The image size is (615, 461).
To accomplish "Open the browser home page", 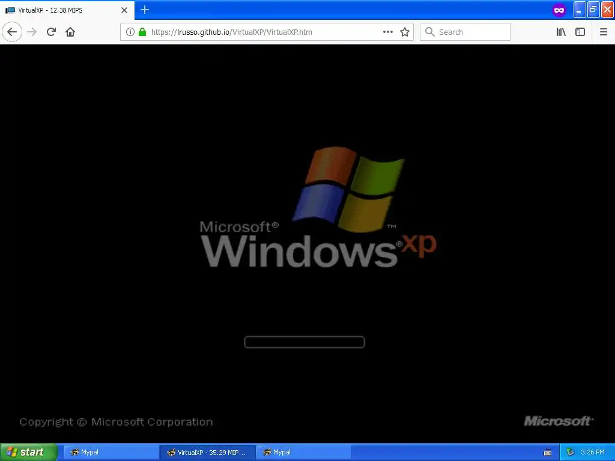I will (70, 32).
